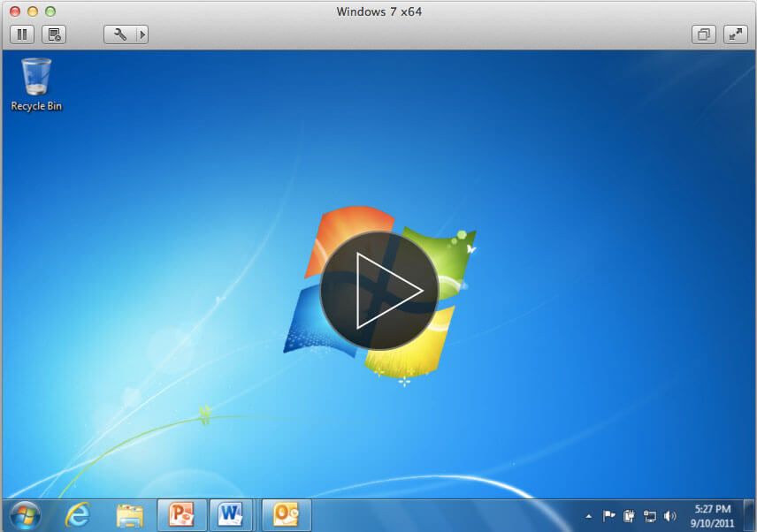
Task: Minimize the VM window with the yellow button
Action: pos(33,11)
